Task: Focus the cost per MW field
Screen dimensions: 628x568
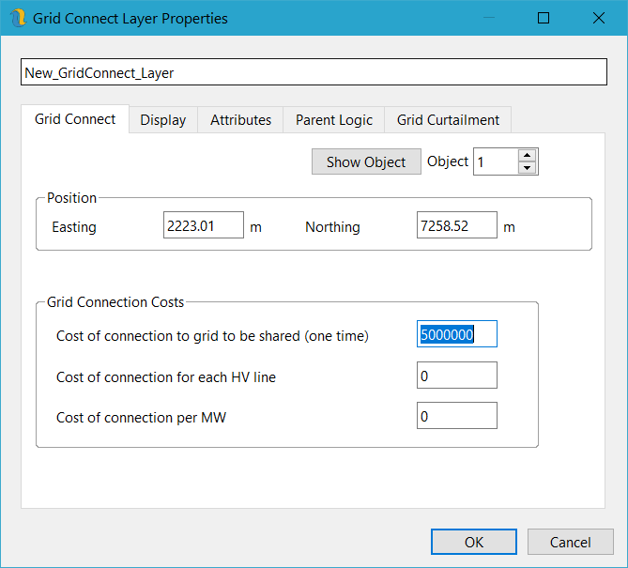Action: [456, 416]
